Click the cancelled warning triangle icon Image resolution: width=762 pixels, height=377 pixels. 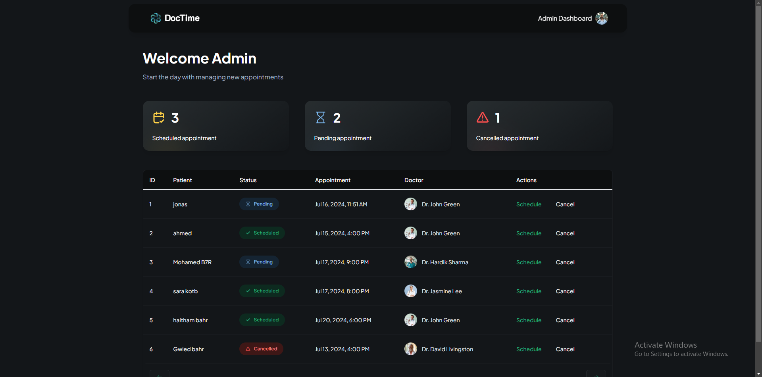483,117
